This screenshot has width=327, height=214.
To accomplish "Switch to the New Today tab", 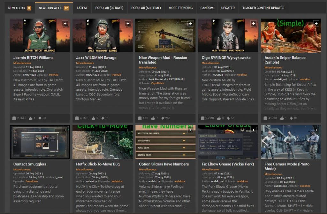I will click(x=19, y=8).
